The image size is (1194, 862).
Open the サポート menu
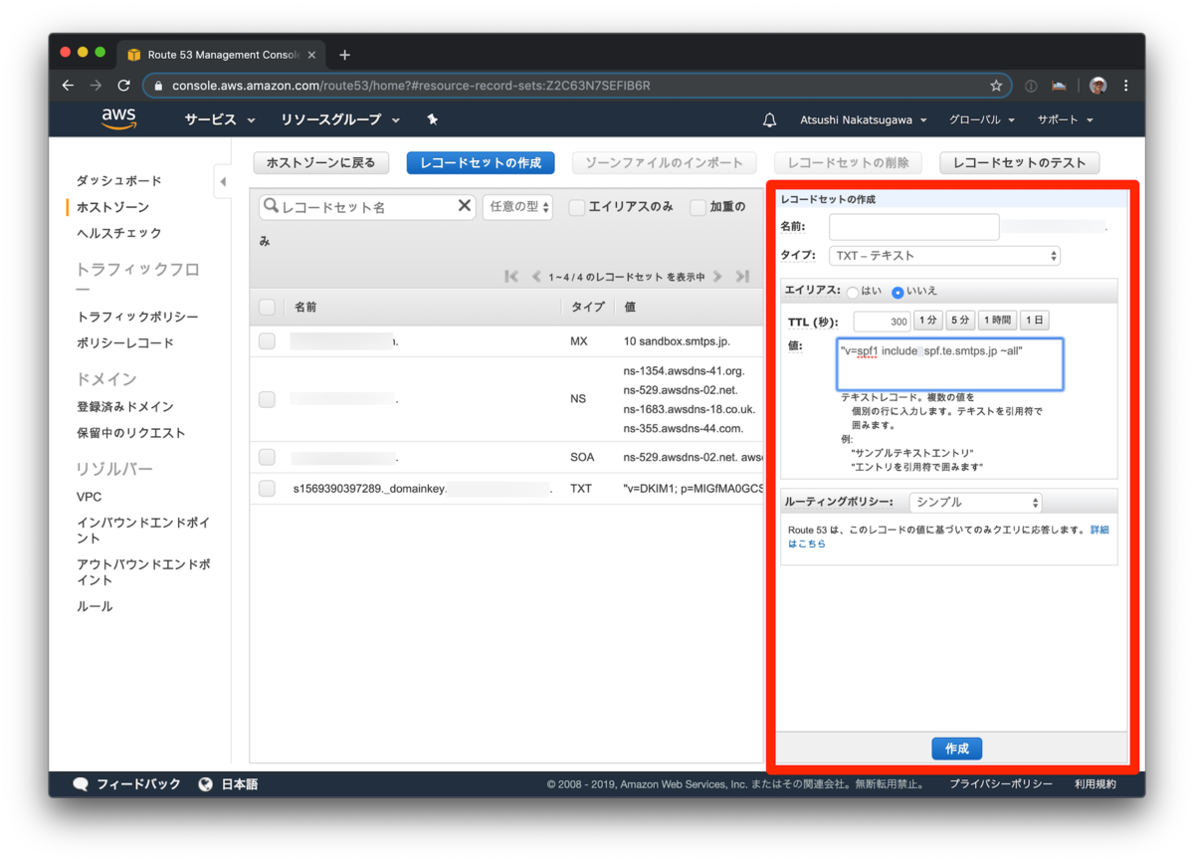[1066, 119]
